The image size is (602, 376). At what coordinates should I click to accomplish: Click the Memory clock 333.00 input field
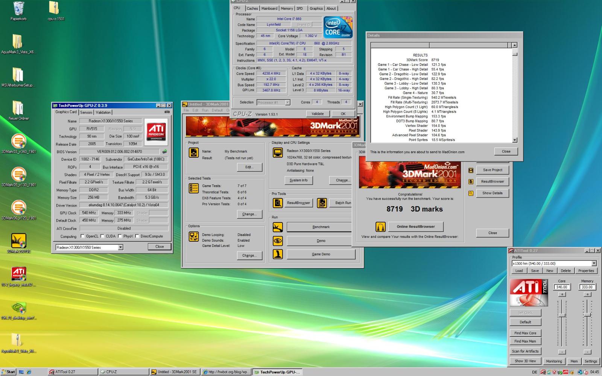click(587, 287)
